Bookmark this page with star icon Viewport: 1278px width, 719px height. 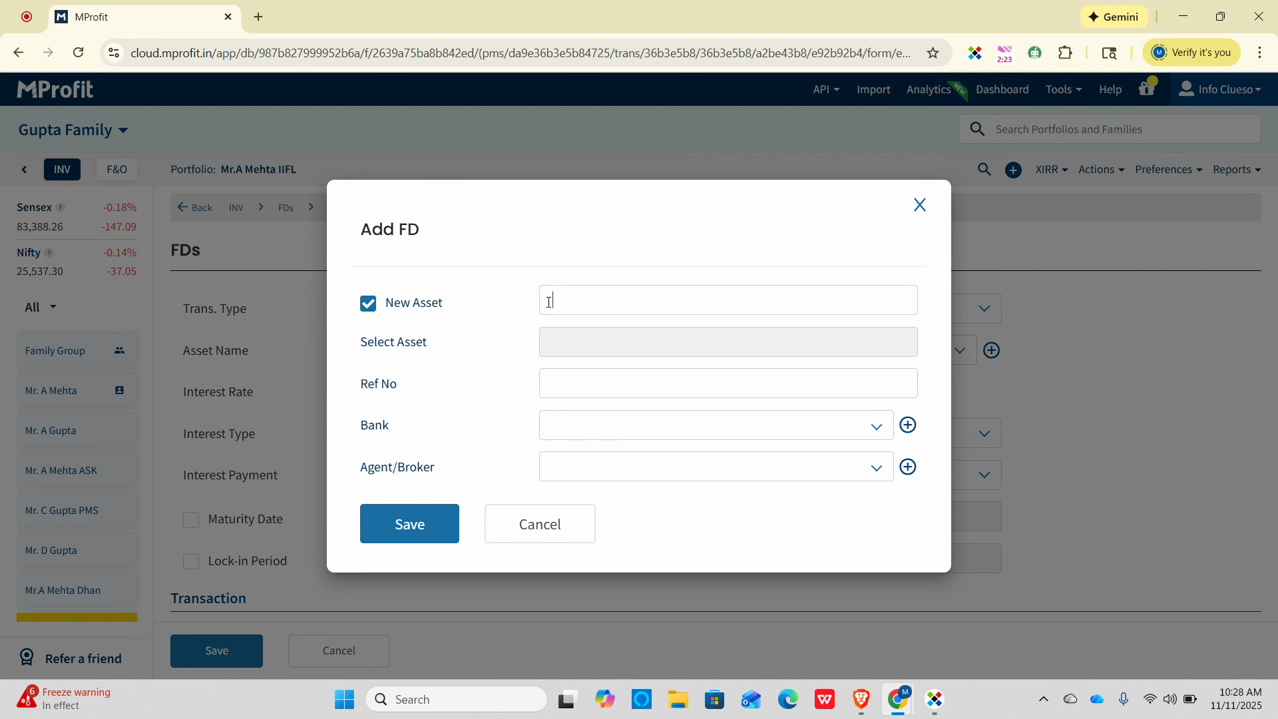(x=933, y=53)
